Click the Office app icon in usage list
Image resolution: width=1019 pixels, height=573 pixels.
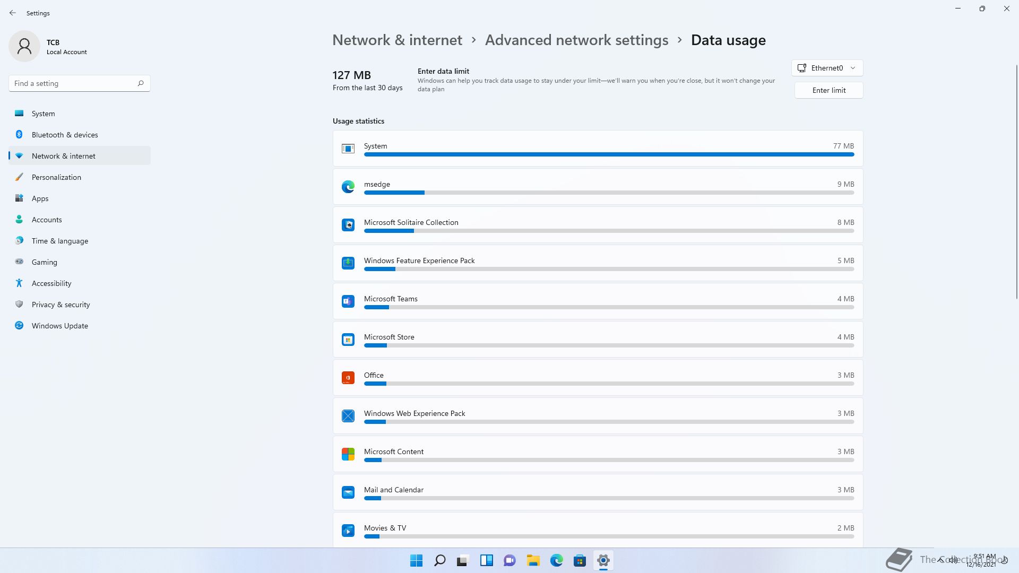[348, 378]
